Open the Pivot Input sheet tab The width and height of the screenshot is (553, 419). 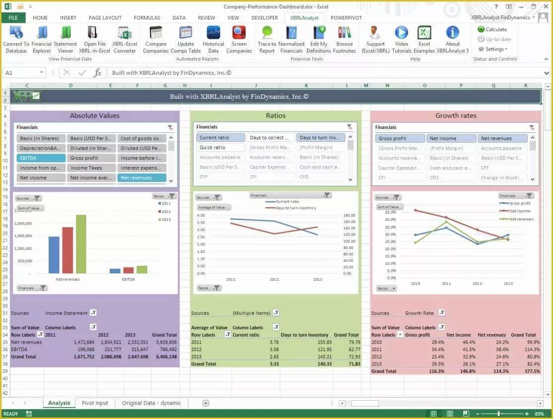pyautogui.click(x=95, y=403)
